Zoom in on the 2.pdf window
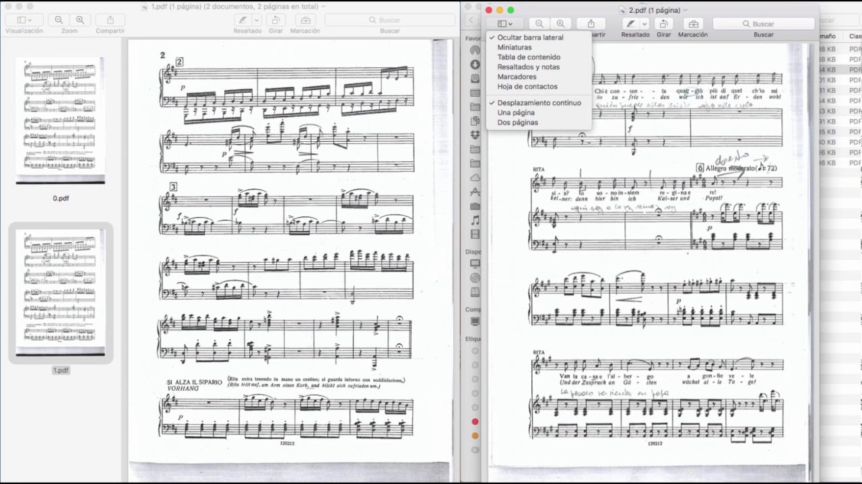The width and height of the screenshot is (862, 484). coord(560,24)
